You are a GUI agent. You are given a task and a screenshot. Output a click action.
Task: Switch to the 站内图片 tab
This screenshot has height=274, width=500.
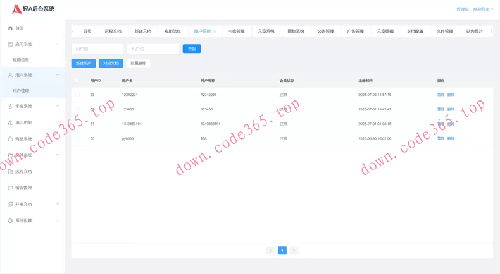475,31
